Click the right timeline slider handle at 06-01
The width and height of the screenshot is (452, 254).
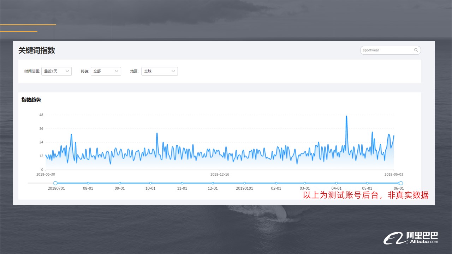(x=400, y=183)
